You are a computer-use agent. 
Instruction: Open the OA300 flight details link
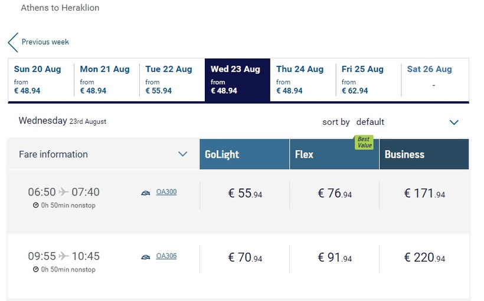pyautogui.click(x=166, y=192)
